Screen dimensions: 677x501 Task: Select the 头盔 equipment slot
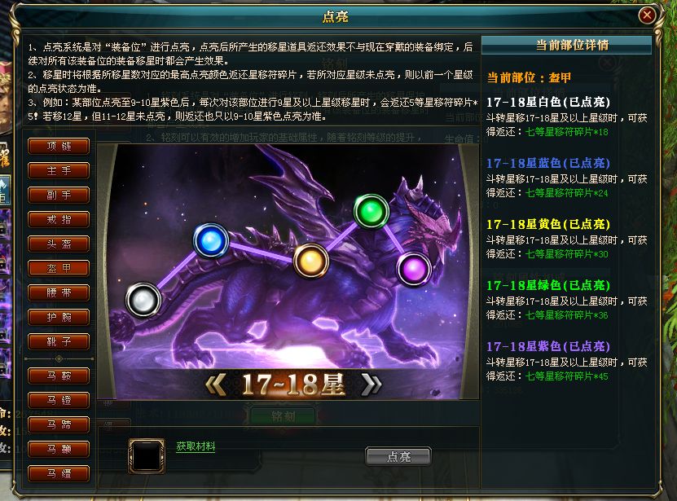(59, 244)
